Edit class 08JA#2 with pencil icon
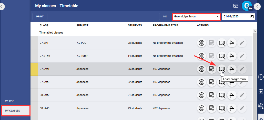Screen dimensions: 264x120 (x=242, y=95)
